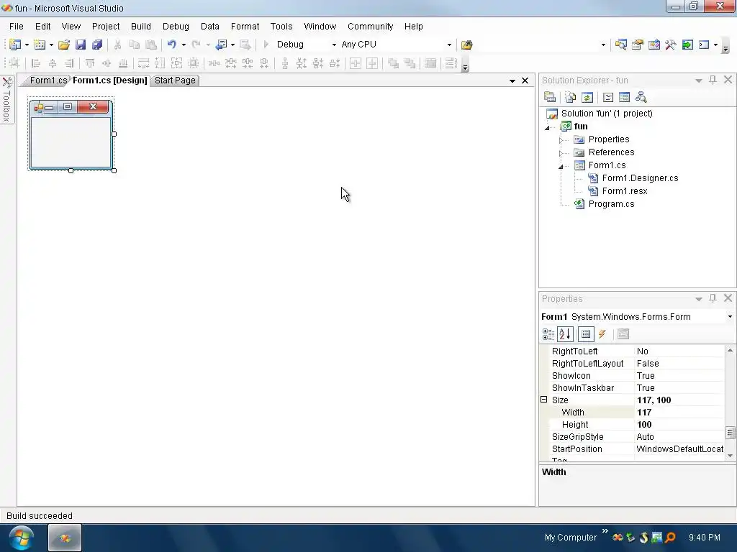Click the Width value field 117
The image size is (737, 552).
tap(679, 412)
